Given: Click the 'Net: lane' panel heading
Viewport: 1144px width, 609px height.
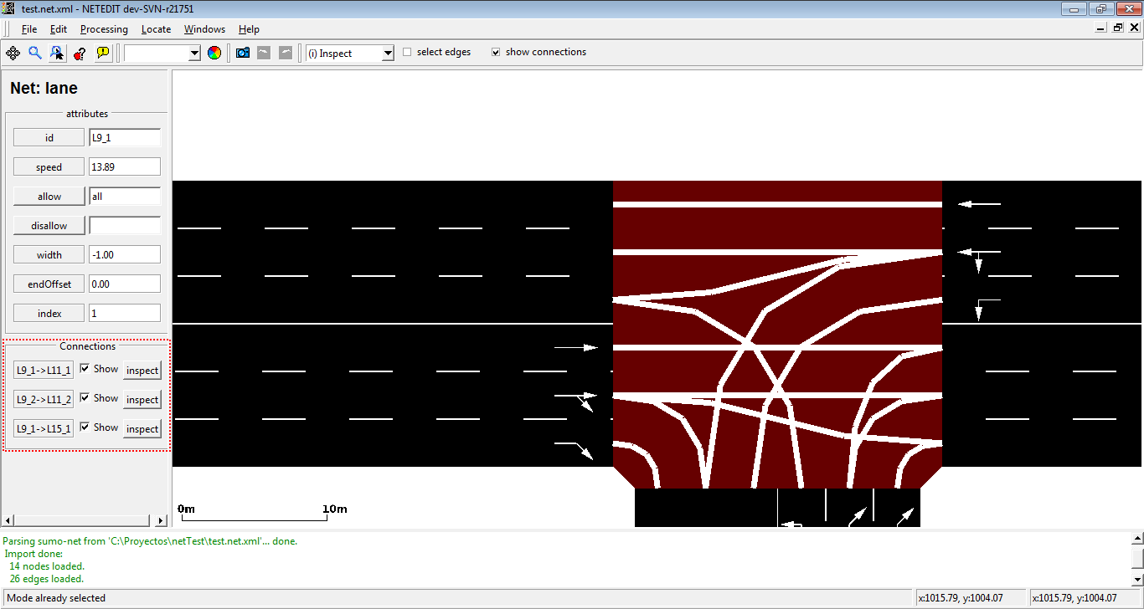Looking at the screenshot, I should coord(44,88).
